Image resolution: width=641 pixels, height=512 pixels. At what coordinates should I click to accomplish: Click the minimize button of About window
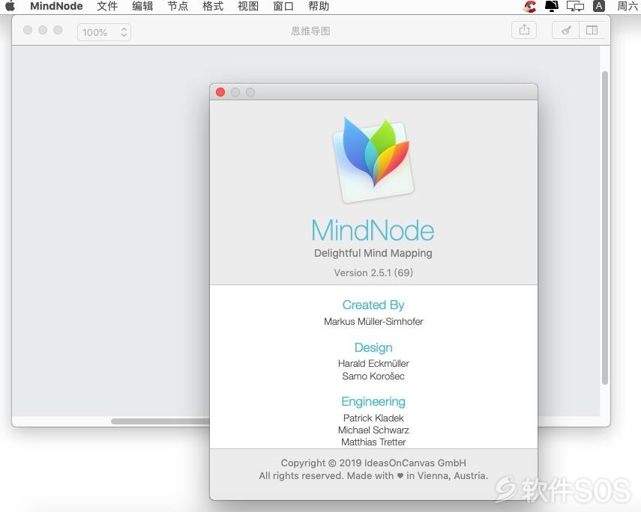point(235,92)
